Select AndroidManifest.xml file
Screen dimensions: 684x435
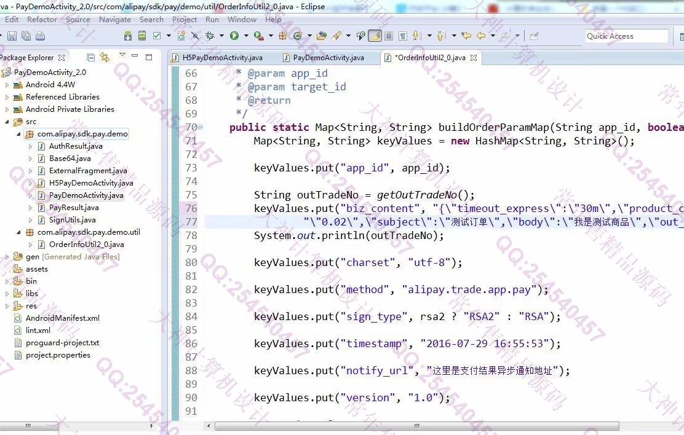click(62, 318)
